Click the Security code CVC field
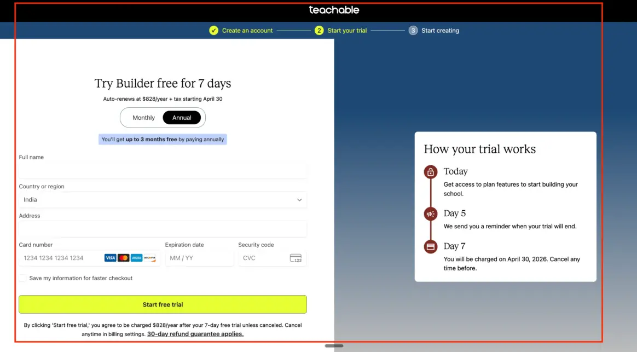 click(272, 258)
